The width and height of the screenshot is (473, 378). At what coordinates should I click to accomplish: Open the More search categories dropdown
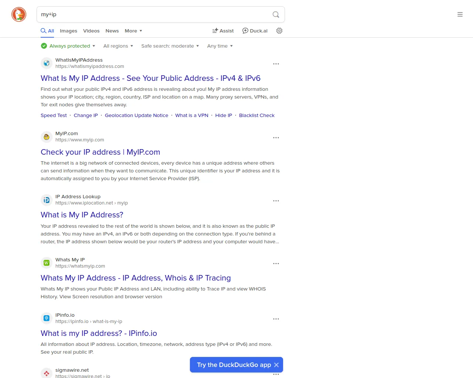pyautogui.click(x=133, y=31)
